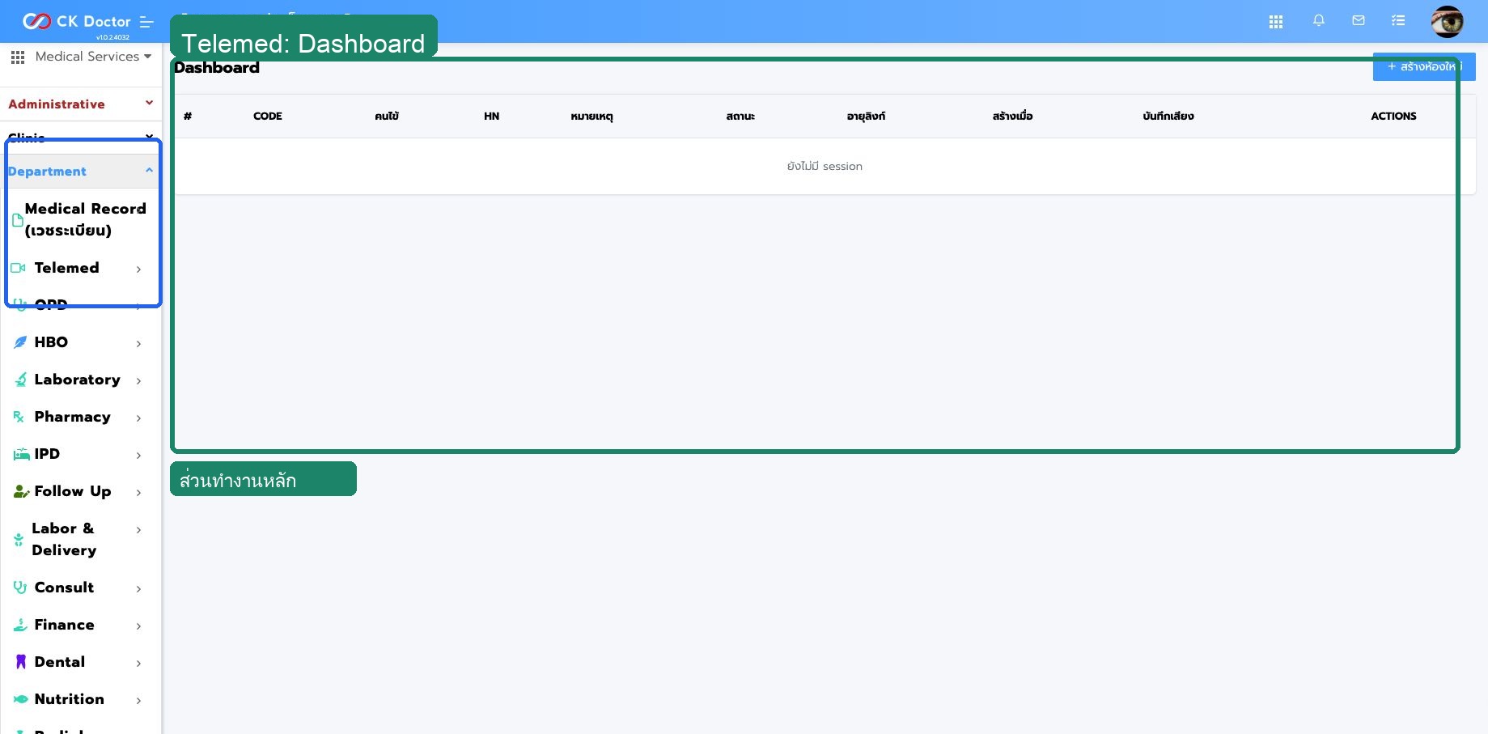Select Follow Up in the sidebar
The image size is (1488, 734).
pyautogui.click(x=72, y=491)
